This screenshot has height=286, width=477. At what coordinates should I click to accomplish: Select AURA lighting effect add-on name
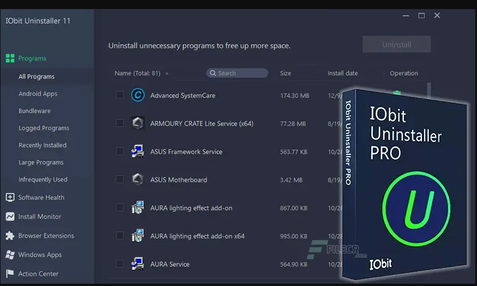191,208
